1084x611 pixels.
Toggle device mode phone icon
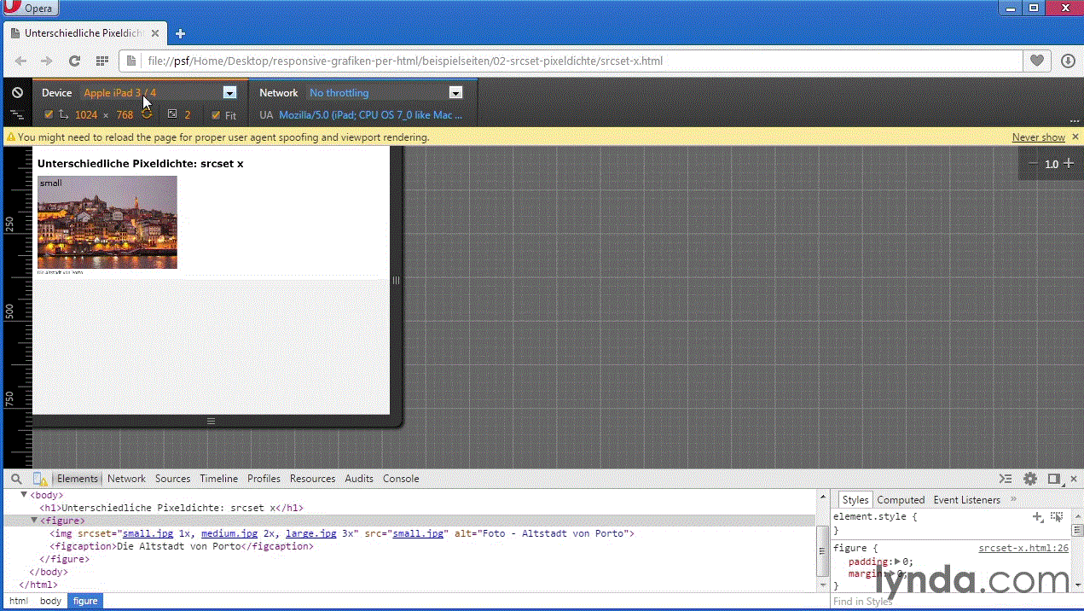pyautogui.click(x=39, y=479)
